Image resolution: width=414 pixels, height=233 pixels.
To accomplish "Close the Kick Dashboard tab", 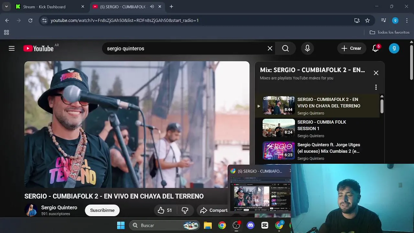I will click(82, 6).
